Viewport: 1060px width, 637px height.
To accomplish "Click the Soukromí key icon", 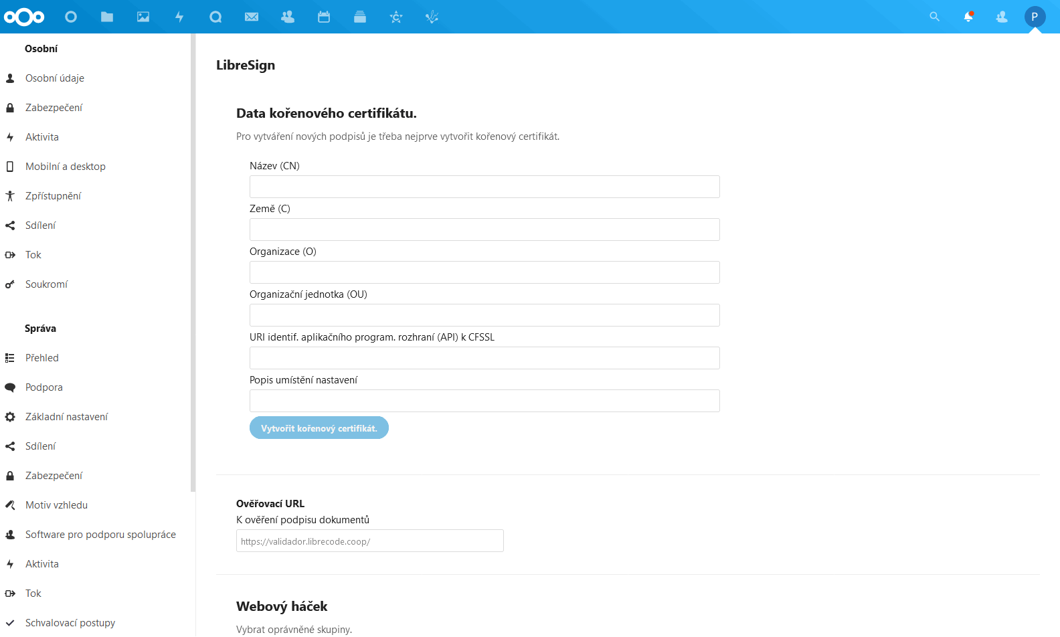I will point(10,284).
